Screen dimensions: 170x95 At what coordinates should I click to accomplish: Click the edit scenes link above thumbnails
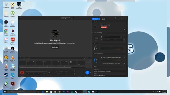pyautogui.click(x=87, y=58)
